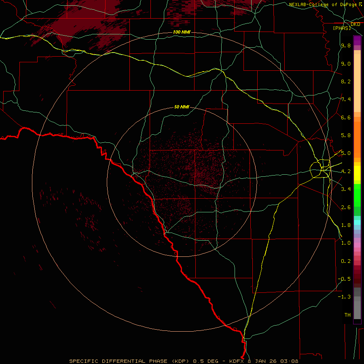Pick the gray TH legend color band
The height and width of the screenshot is (364, 364).
(x=357, y=310)
